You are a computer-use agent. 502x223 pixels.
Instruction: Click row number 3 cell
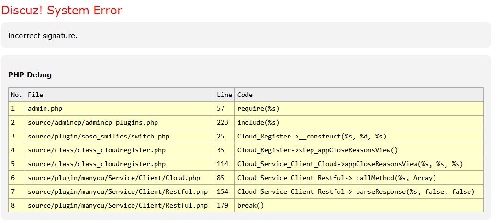(x=17, y=137)
